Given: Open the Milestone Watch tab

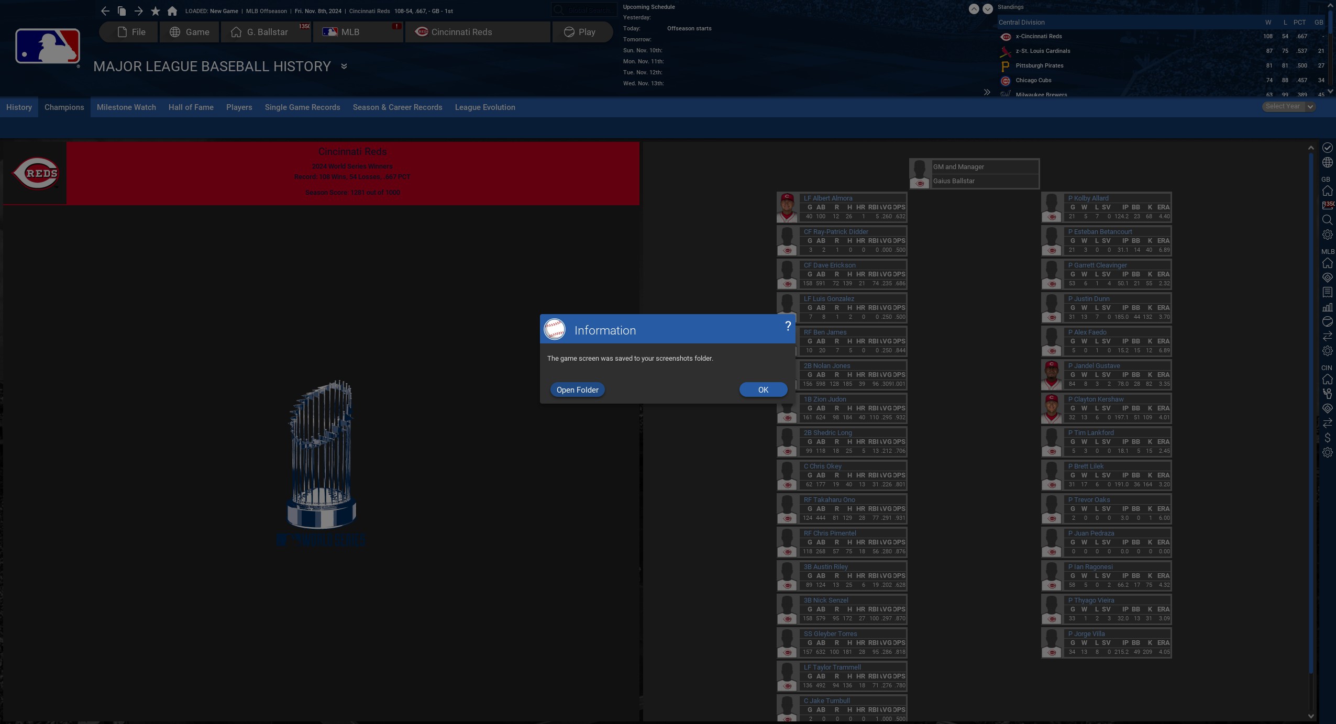Looking at the screenshot, I should click(126, 107).
